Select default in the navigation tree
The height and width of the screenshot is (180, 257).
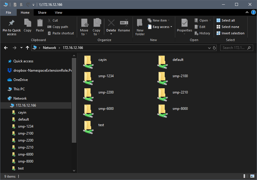21,119
